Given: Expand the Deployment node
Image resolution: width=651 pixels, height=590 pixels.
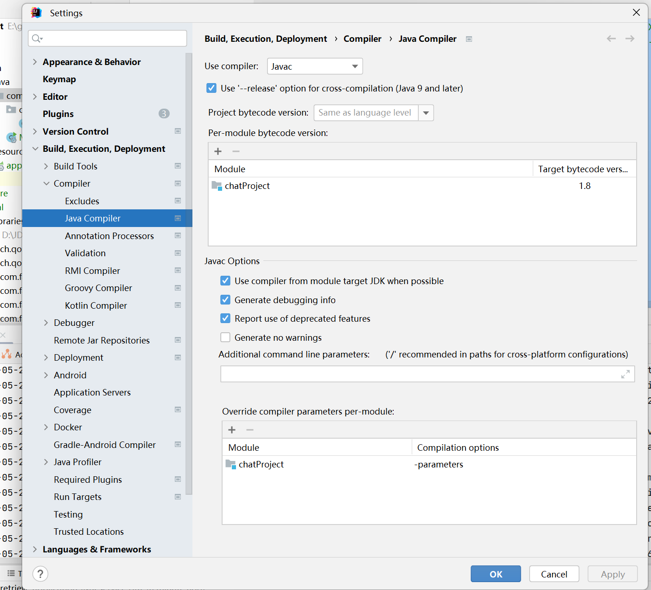Looking at the screenshot, I should coord(46,357).
